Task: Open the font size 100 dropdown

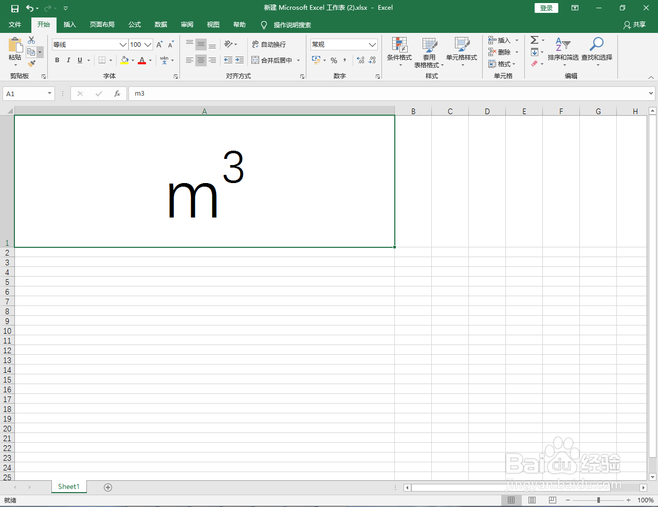Action: 148,45
